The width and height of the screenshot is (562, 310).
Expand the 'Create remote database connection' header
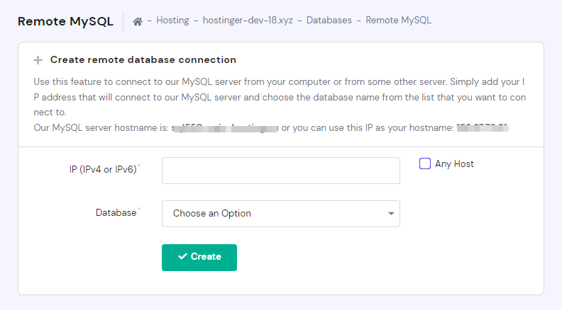point(143,60)
